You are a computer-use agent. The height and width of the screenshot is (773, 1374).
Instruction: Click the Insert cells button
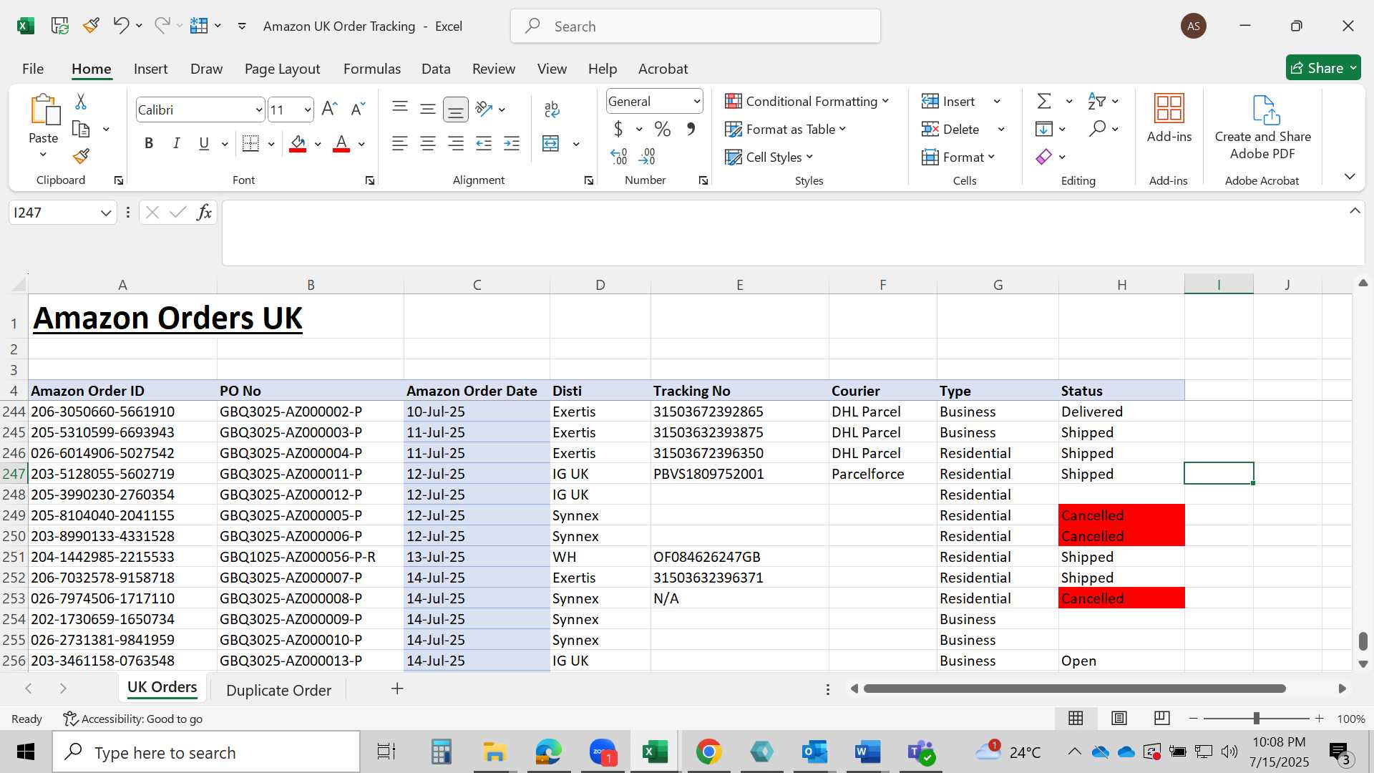point(949,102)
